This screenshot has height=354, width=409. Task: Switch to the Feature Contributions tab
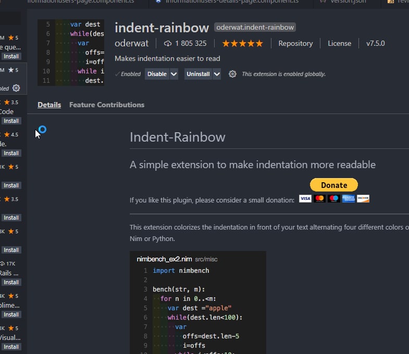tap(107, 105)
